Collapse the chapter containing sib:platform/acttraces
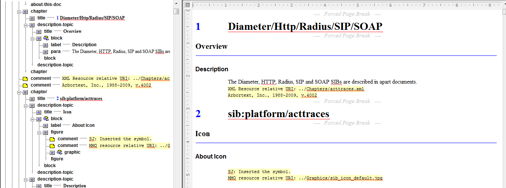The width and height of the screenshot is (506, 188). click(19, 92)
